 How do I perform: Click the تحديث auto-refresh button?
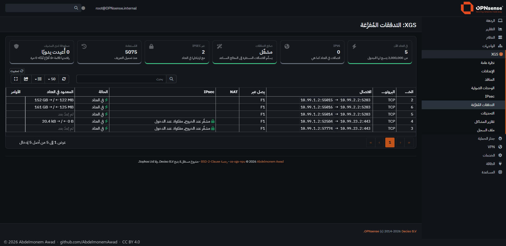pyautogui.click(x=17, y=71)
